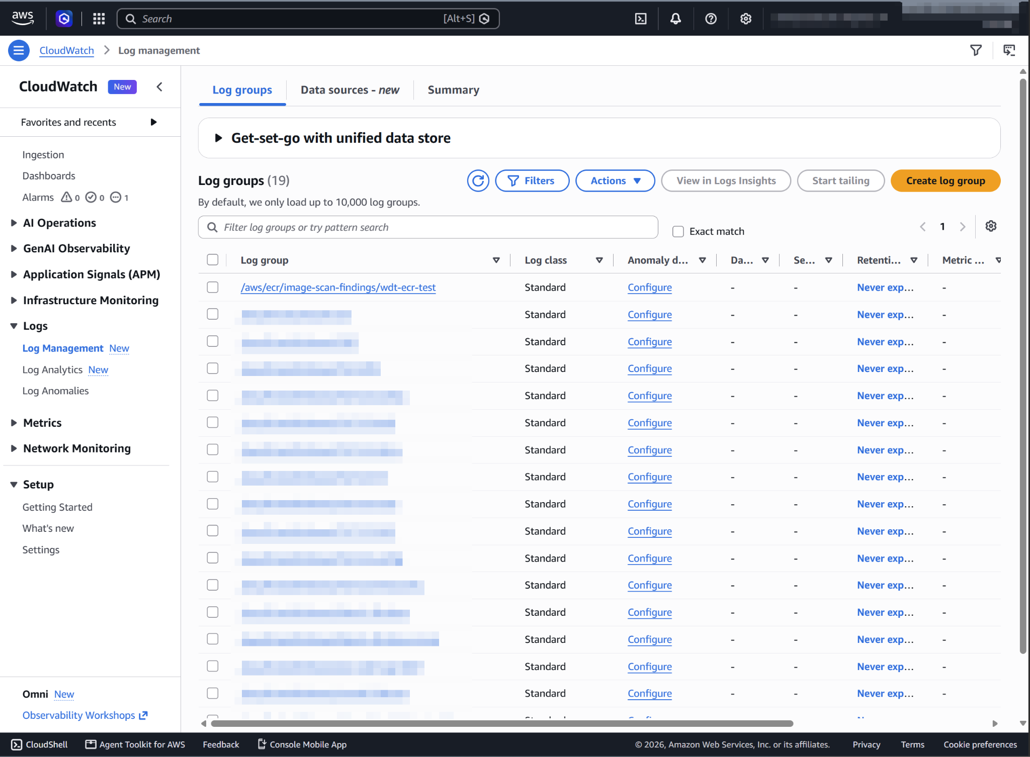Refresh the log groups list
The image size is (1030, 757).
coord(478,180)
